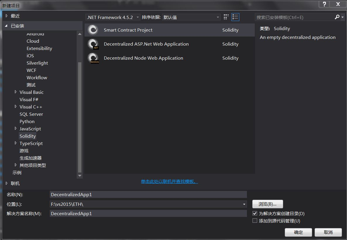Click the 浏览(B)... browse button
Image resolution: width=347 pixels, height=240 pixels.
click(267, 204)
